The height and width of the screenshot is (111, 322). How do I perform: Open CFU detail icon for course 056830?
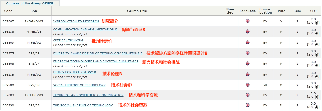pos(317,107)
